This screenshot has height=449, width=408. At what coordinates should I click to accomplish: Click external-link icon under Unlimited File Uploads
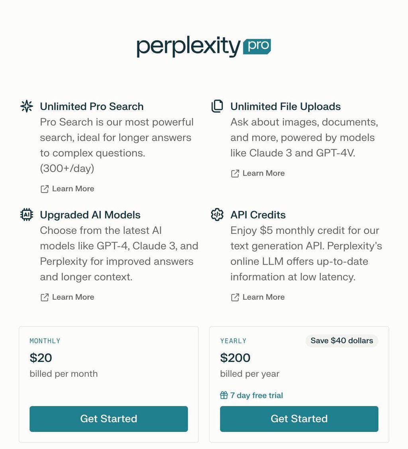tap(235, 174)
